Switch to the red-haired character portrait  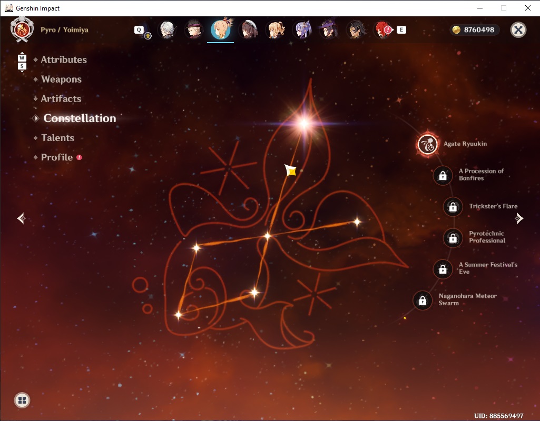(x=383, y=29)
